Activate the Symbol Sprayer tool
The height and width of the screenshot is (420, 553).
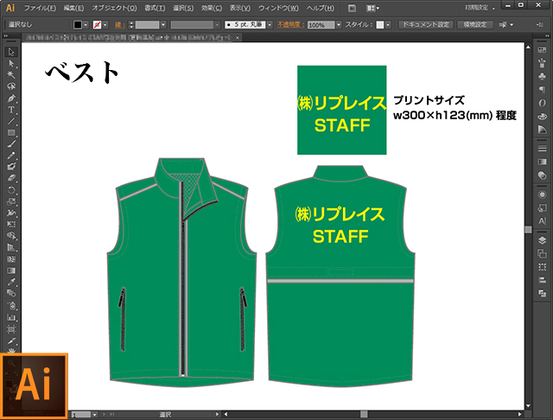point(11,305)
